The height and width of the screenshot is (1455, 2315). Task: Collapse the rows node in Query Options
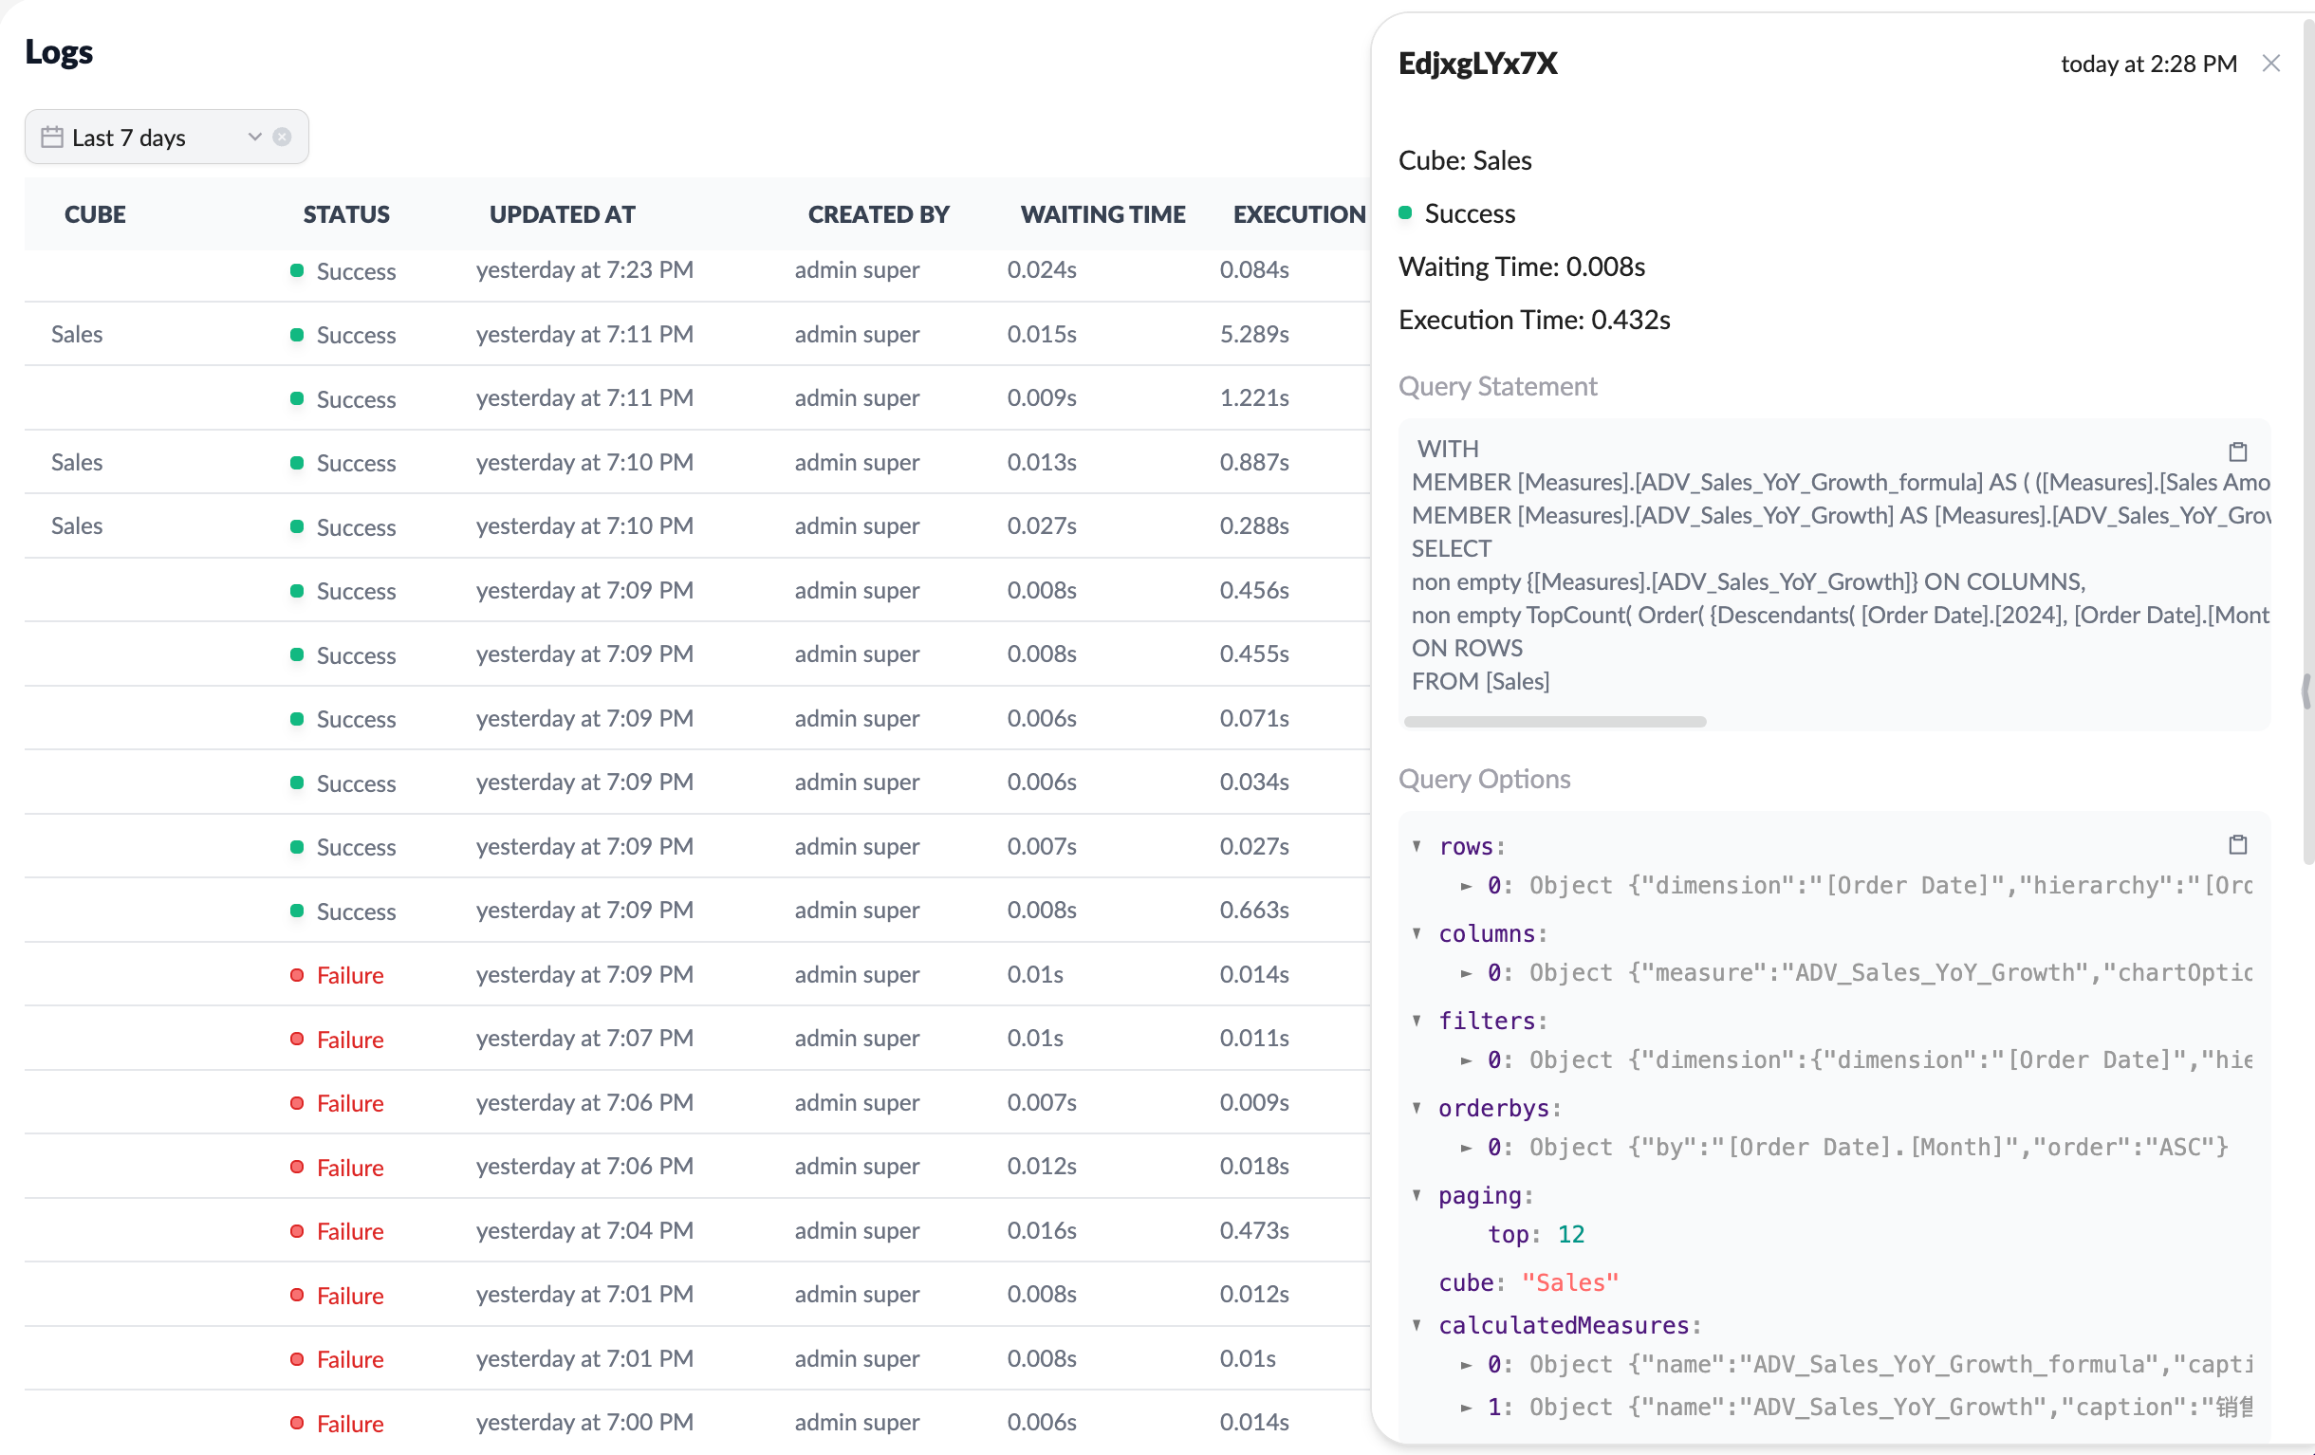click(x=1417, y=846)
